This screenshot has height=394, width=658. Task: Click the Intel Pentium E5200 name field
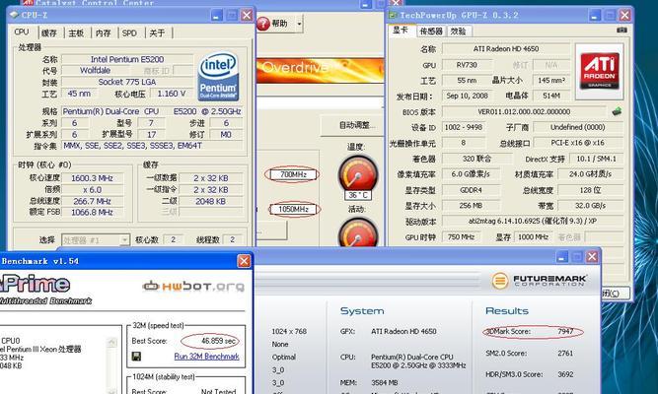[127, 59]
